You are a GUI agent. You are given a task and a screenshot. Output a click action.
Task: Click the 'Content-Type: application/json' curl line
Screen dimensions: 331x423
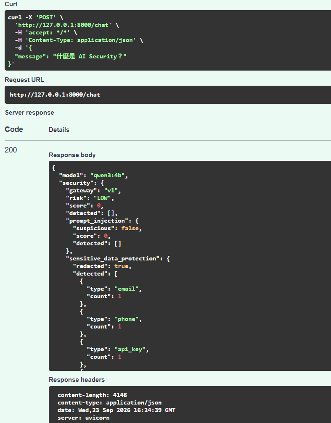pyautogui.click(x=79, y=40)
